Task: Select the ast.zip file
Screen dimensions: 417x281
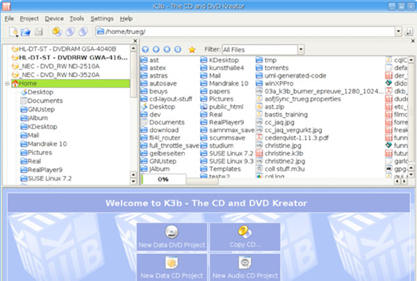Action: pos(270,107)
